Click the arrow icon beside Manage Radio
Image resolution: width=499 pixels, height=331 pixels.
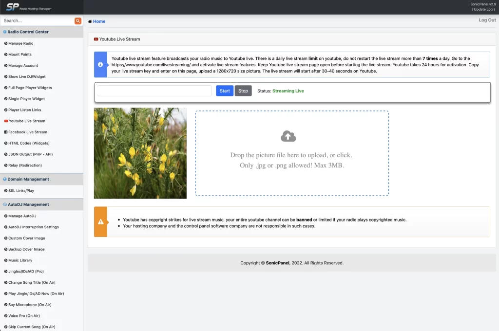6,43
